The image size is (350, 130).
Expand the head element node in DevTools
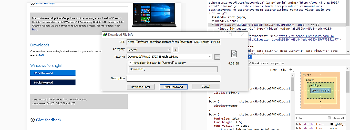pos(213,21)
